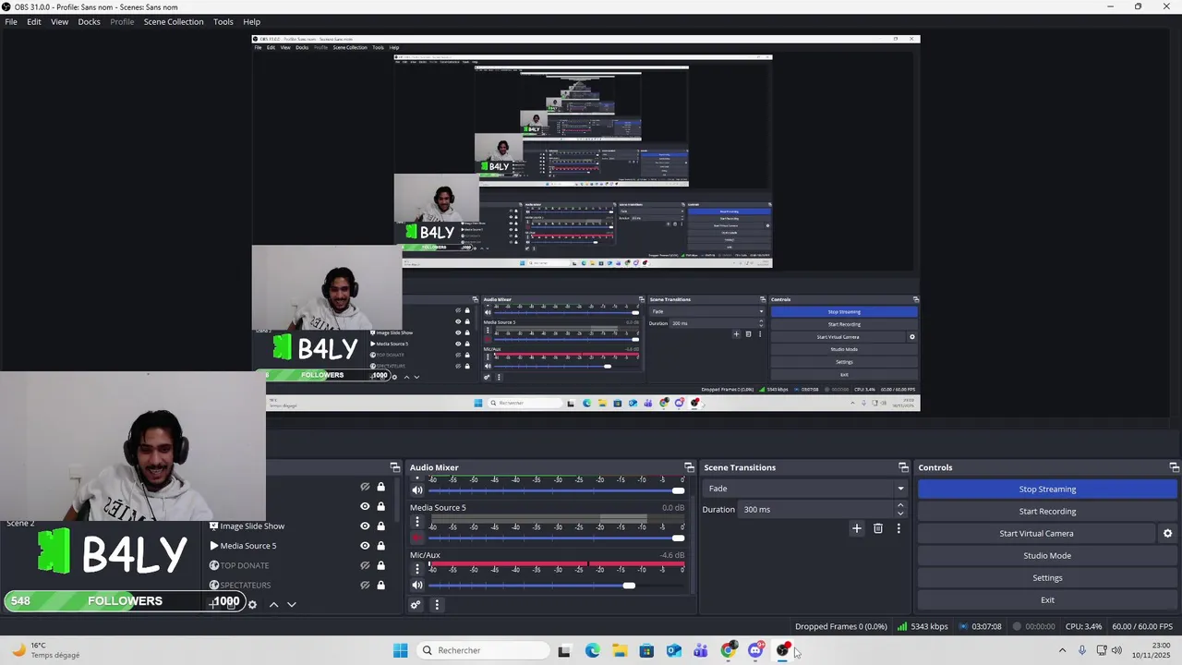The image size is (1182, 665).
Task: Open source properties gear icon
Action: (252, 605)
